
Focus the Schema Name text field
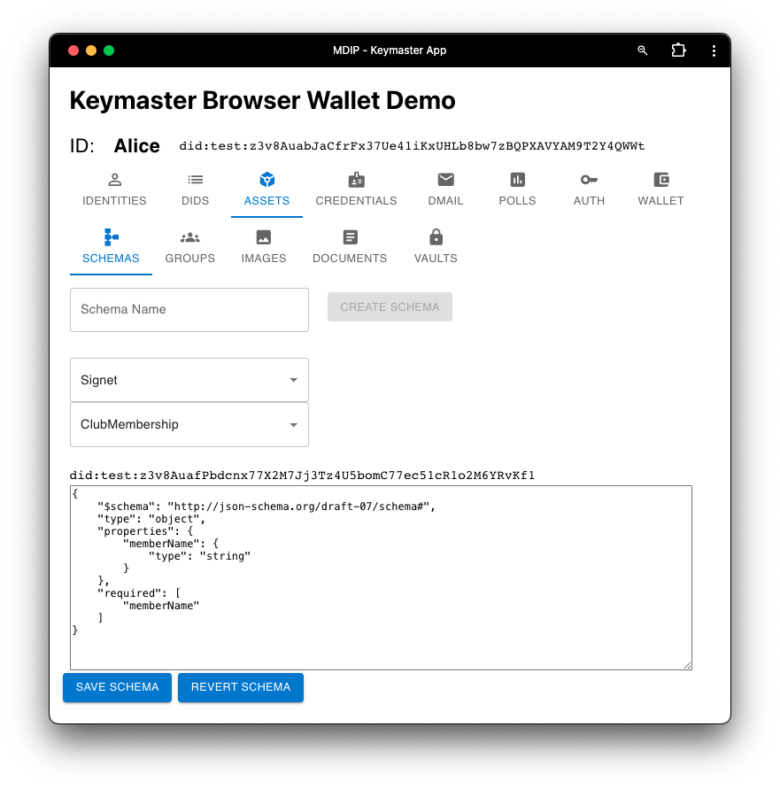pos(189,310)
